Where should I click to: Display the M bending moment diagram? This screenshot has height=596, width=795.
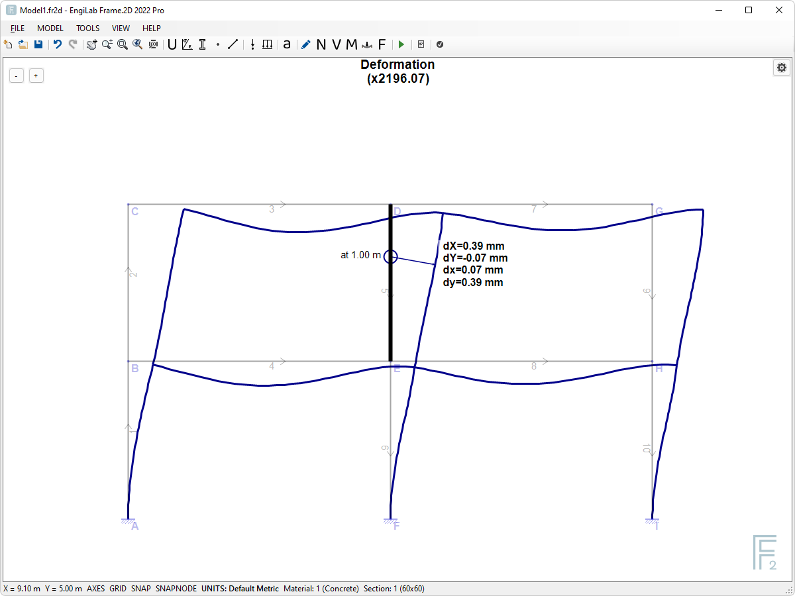point(351,44)
